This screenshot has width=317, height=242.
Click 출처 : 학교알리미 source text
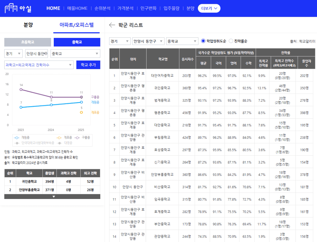tap(303, 41)
